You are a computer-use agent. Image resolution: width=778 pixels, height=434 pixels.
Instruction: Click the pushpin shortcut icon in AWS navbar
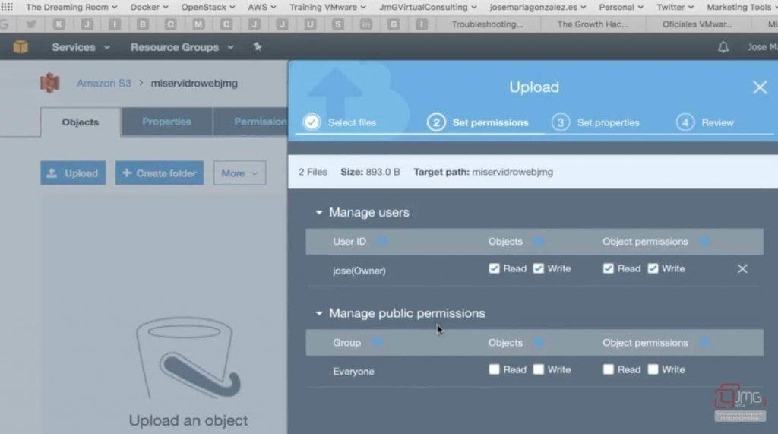coord(257,46)
